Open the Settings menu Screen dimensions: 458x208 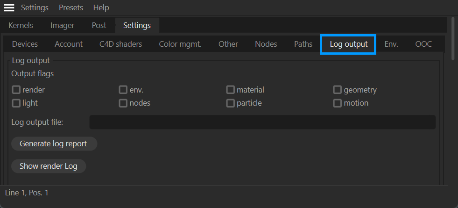(35, 7)
